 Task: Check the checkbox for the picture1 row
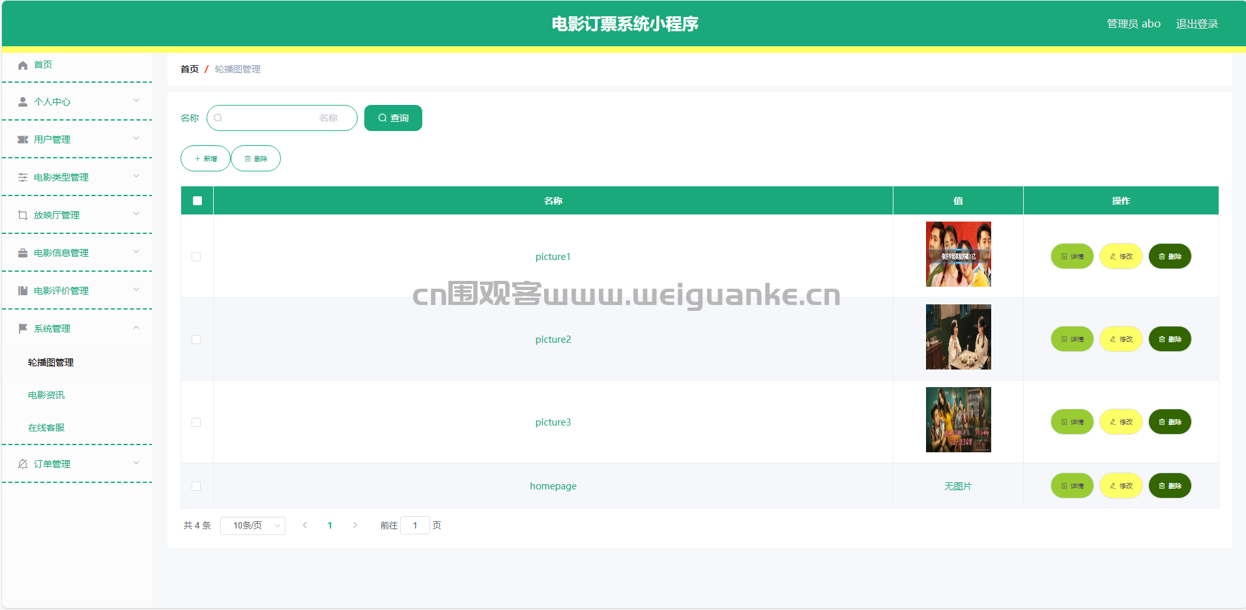point(196,257)
